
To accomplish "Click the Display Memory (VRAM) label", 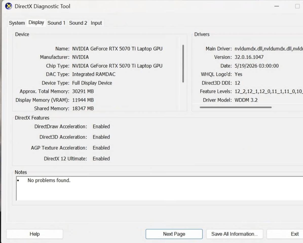I will tap(42, 100).
